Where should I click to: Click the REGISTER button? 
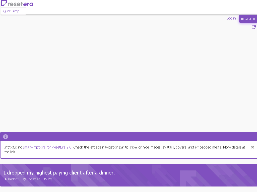point(248,19)
